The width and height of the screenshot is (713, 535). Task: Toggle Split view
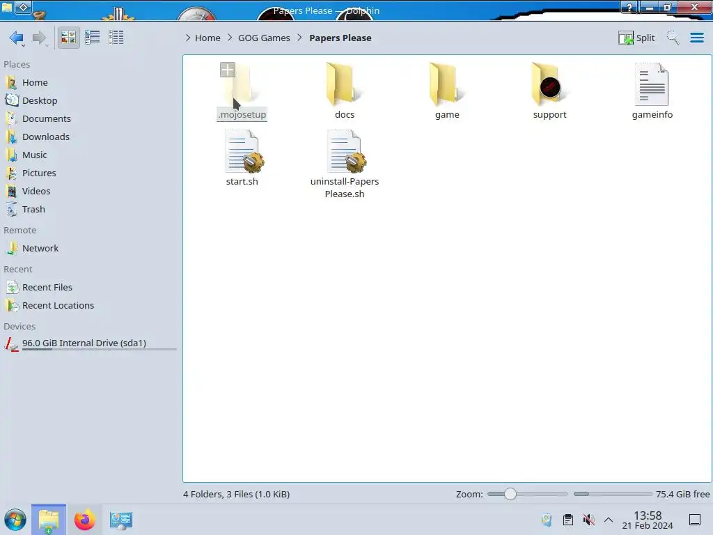tap(636, 38)
